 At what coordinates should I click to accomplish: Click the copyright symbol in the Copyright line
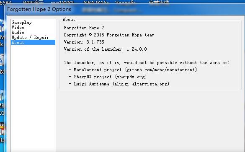[x=90, y=34]
